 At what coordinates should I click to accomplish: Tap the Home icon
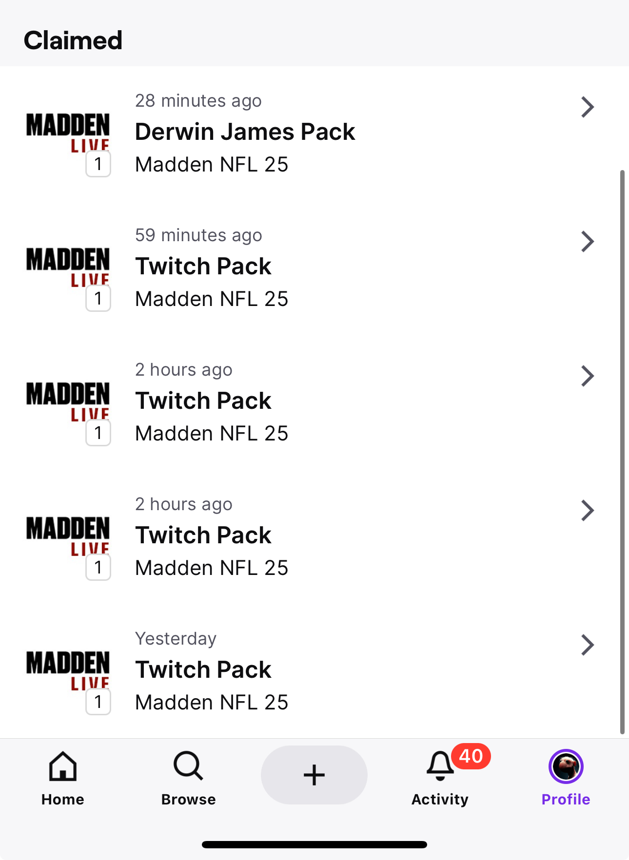click(63, 766)
